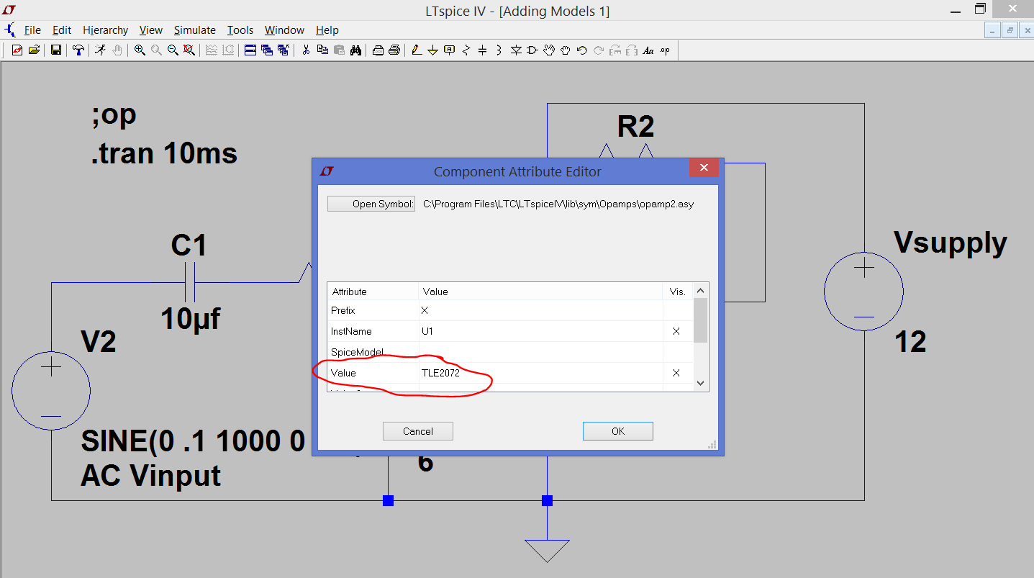This screenshot has width=1034, height=578.
Task: Select the 10µf capacitor value
Action: [191, 318]
